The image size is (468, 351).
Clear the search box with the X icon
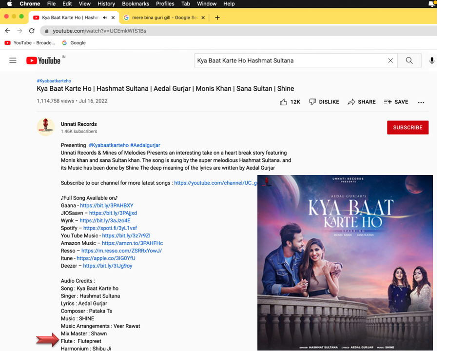click(x=390, y=60)
